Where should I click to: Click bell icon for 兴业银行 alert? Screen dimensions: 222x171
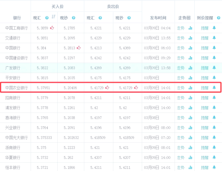214,127
